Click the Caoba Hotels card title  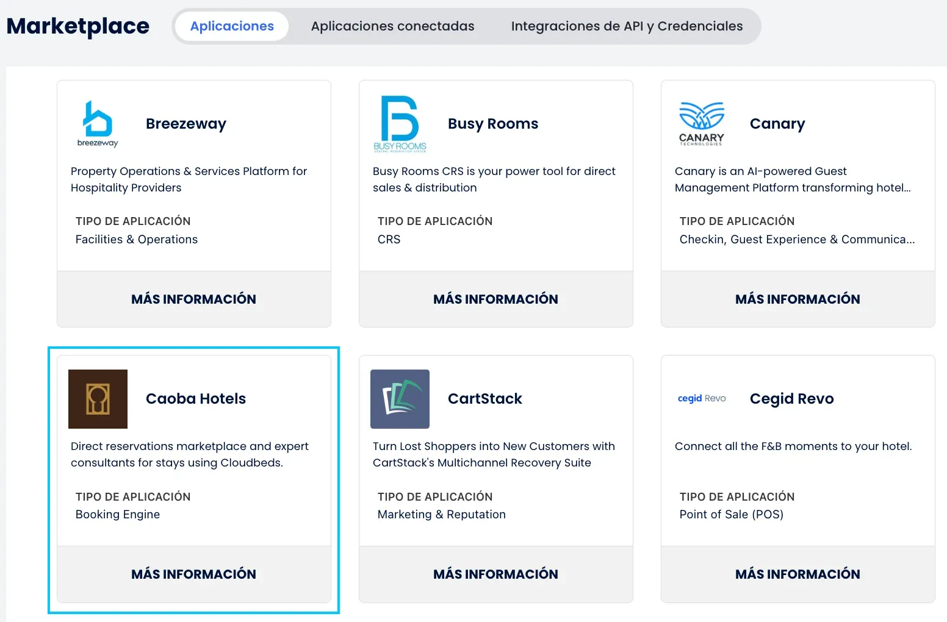(x=196, y=399)
